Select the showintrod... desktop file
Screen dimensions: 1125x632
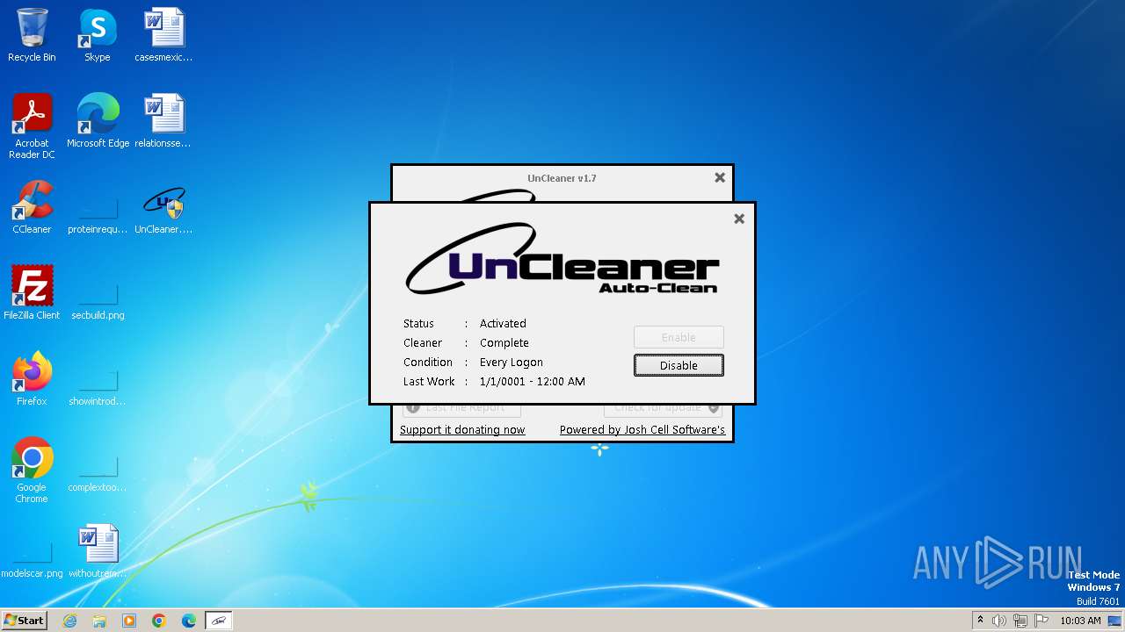coord(98,388)
